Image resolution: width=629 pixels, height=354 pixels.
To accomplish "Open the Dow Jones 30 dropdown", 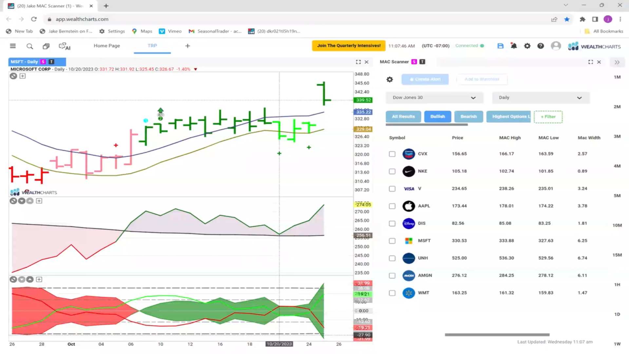I will 434,98.
